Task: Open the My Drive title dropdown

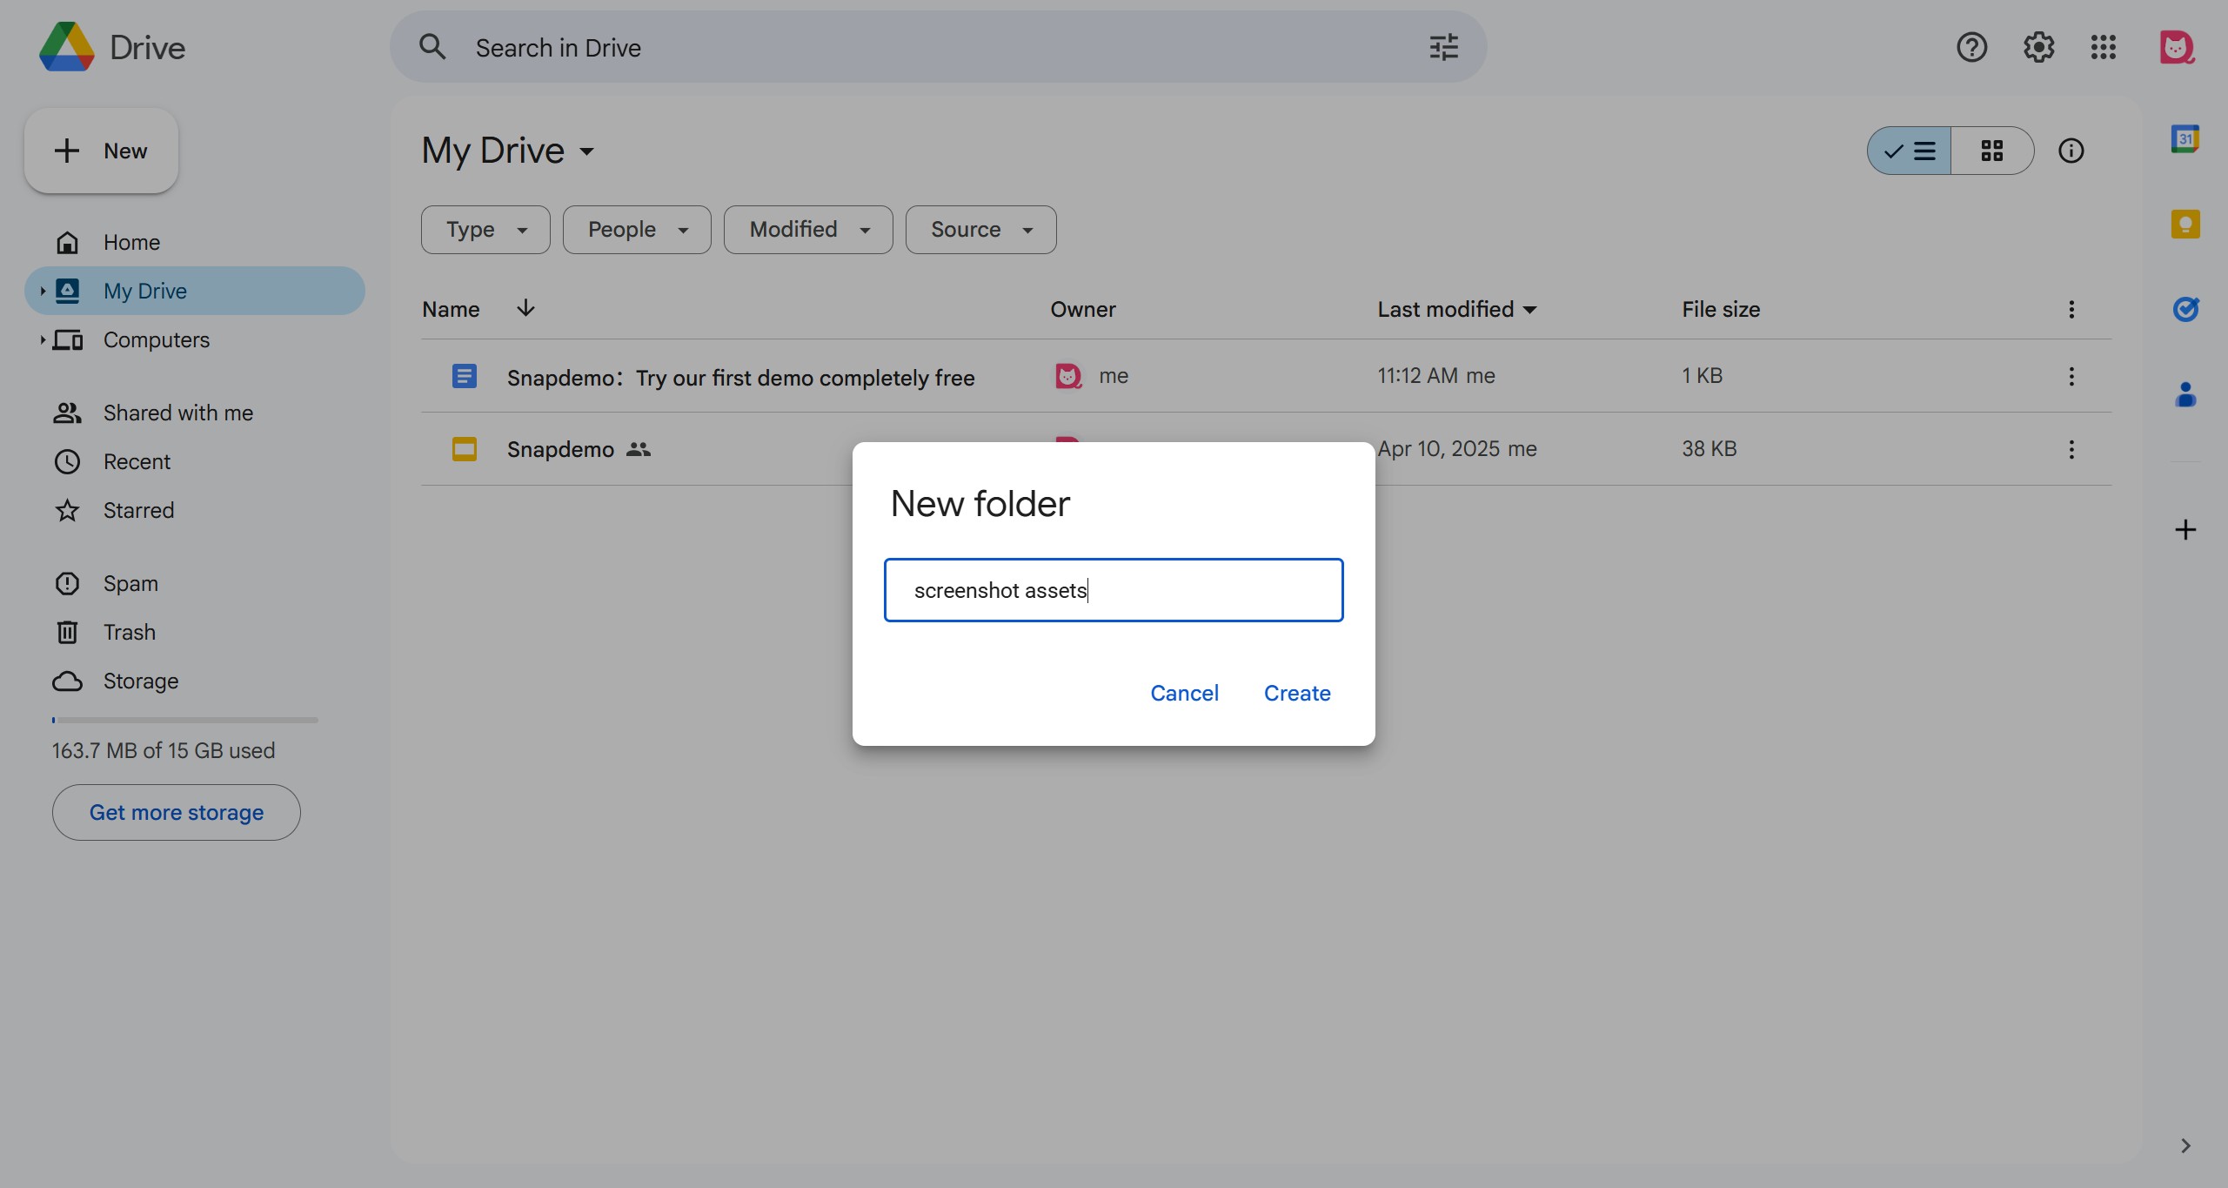Action: pos(587,151)
